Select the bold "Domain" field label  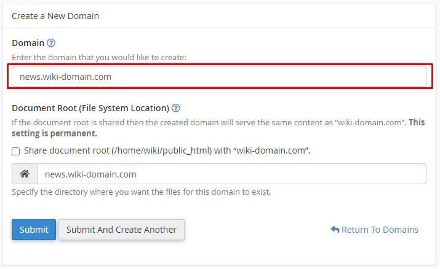click(28, 43)
